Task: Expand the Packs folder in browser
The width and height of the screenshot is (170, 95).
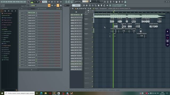Action: tap(5, 44)
